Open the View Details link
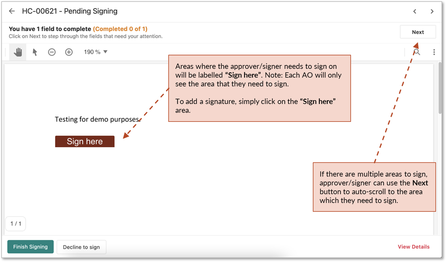Image resolution: width=446 pixels, height=262 pixels. click(413, 247)
